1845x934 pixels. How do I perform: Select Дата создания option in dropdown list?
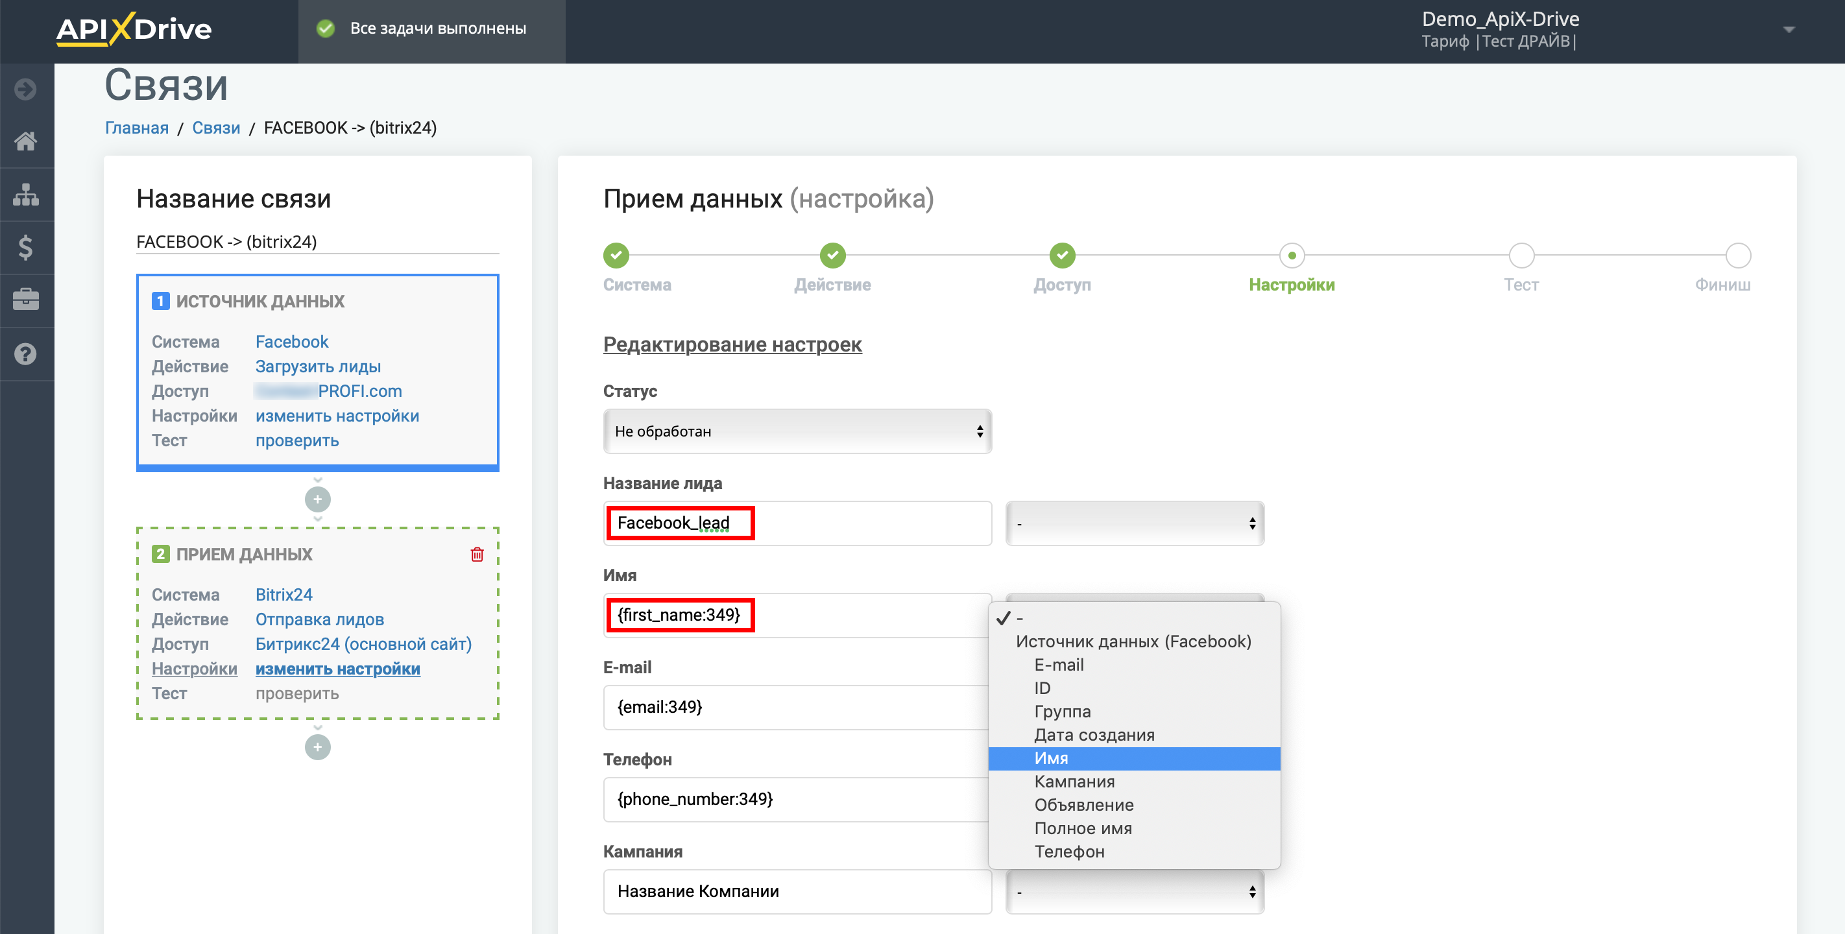tap(1134, 735)
